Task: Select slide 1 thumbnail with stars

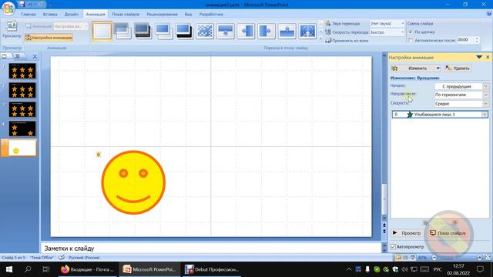Action: [22, 72]
